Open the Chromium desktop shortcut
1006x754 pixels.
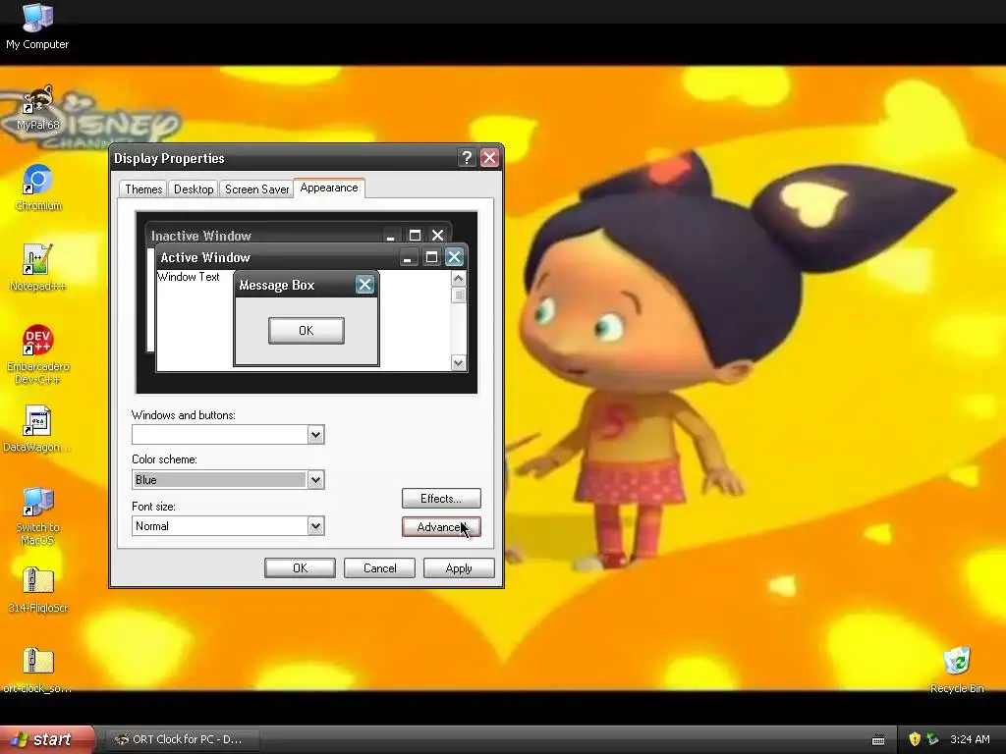[38, 188]
